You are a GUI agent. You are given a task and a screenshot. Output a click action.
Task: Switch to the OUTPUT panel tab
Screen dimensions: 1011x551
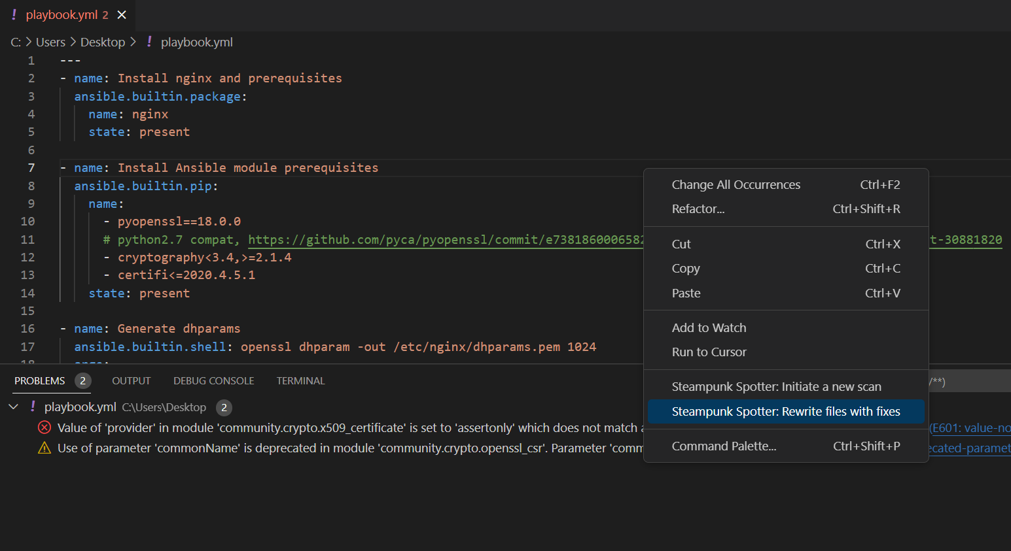pyautogui.click(x=131, y=380)
